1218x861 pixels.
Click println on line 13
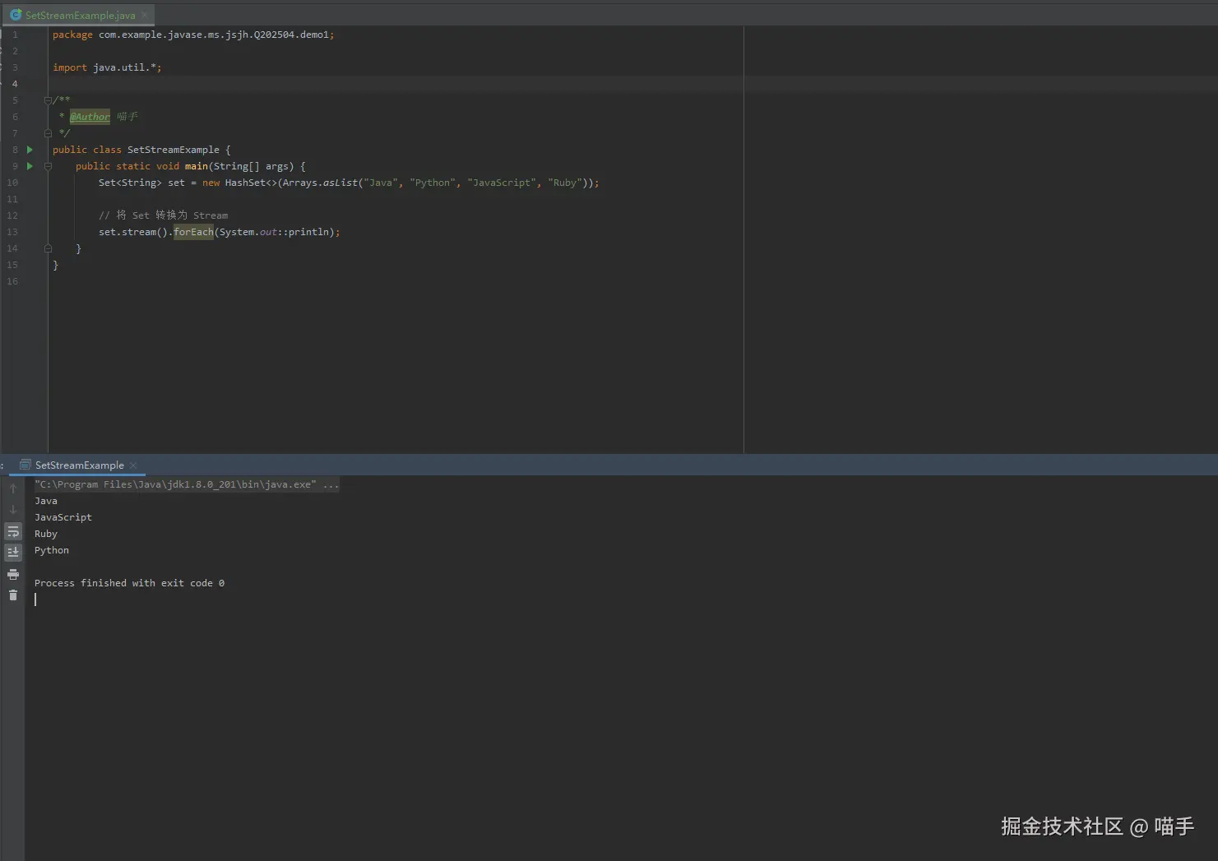(x=308, y=232)
